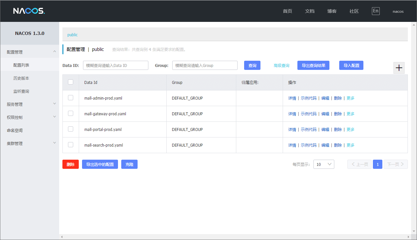Click 导出查询结果 button
Screen dimensions: 417x240
313,65
